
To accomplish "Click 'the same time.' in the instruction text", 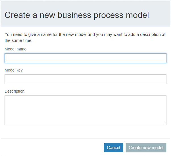I will click(x=18, y=40).
